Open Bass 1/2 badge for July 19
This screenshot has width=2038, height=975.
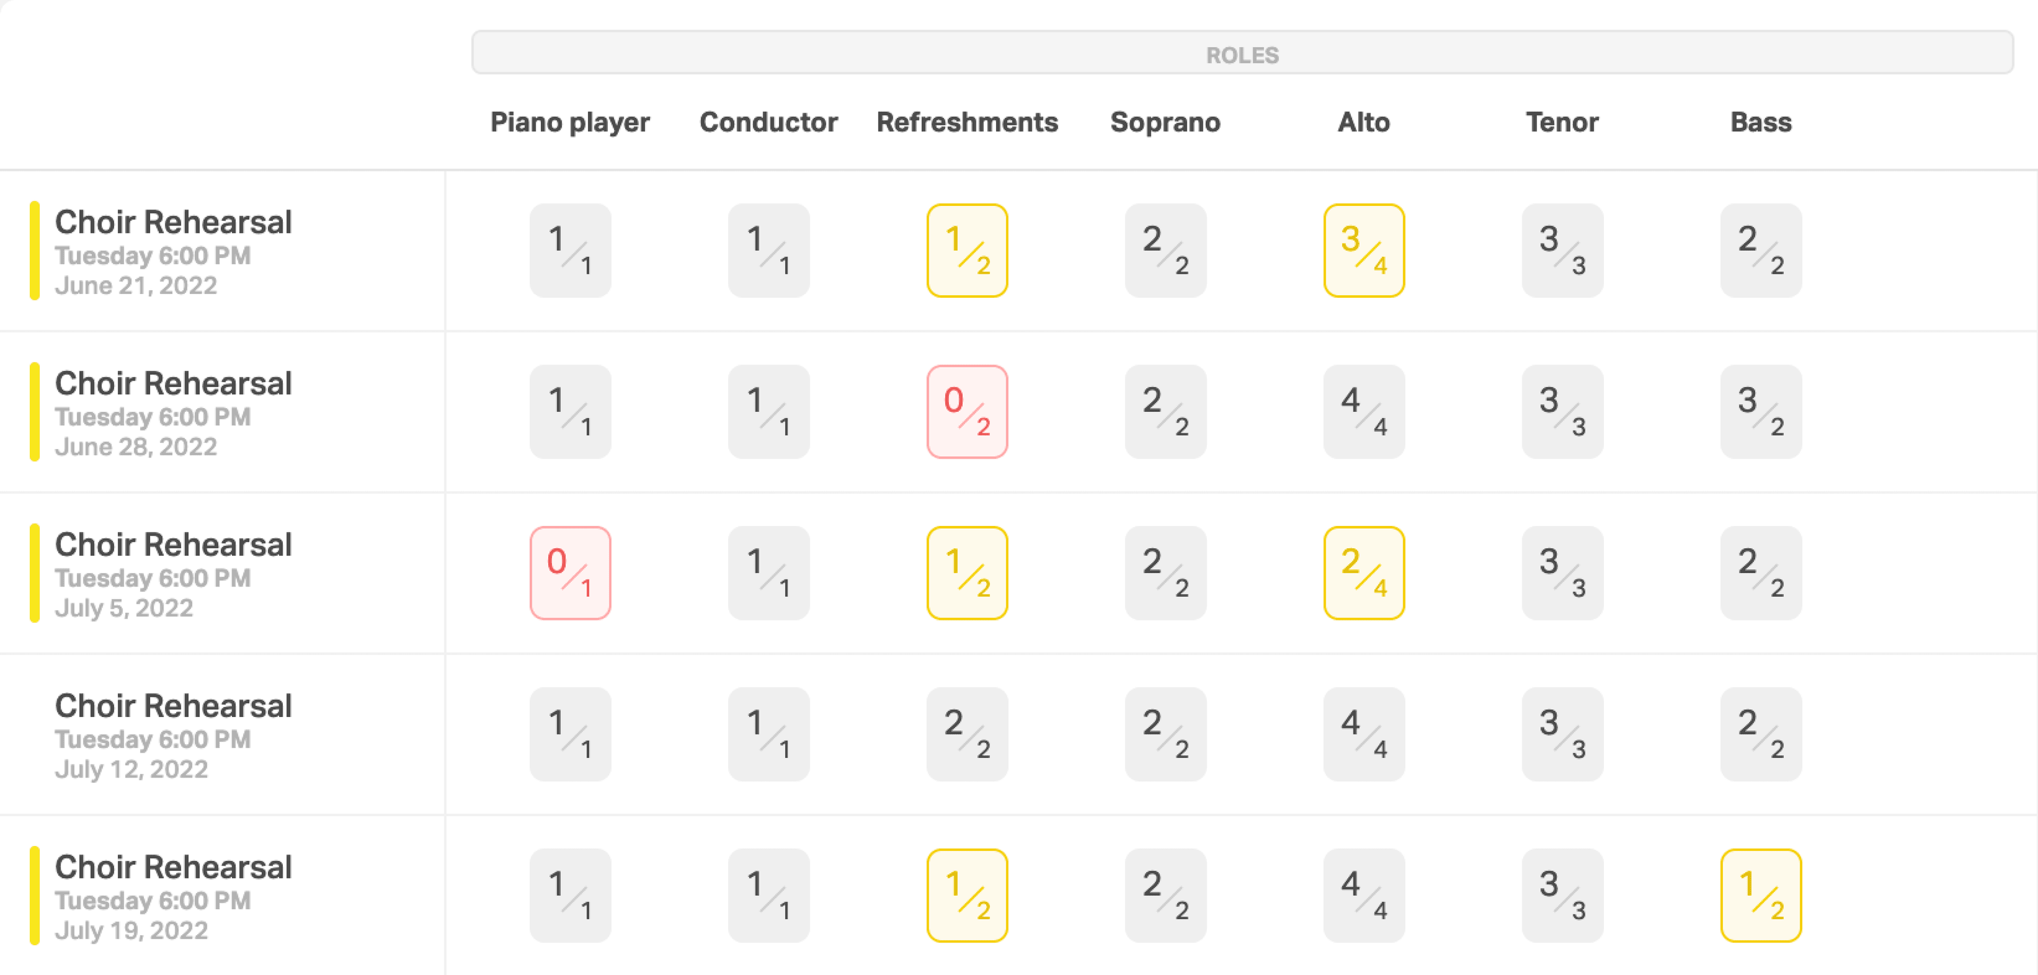[x=1761, y=895]
